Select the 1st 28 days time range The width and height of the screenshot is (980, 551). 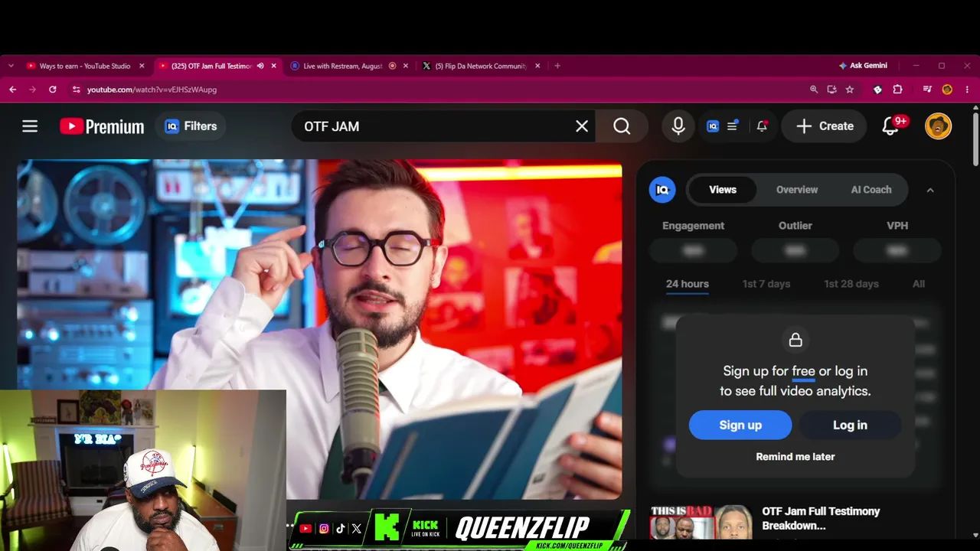click(x=851, y=284)
